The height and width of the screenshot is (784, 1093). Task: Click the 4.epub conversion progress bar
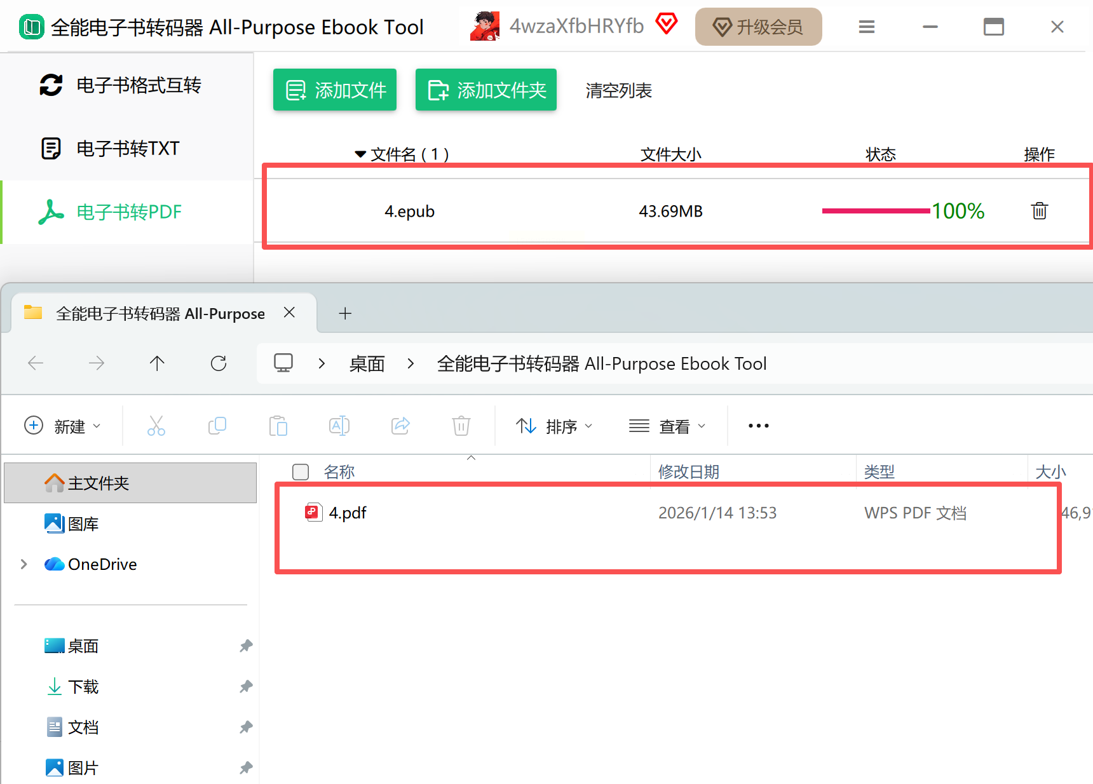pos(876,211)
